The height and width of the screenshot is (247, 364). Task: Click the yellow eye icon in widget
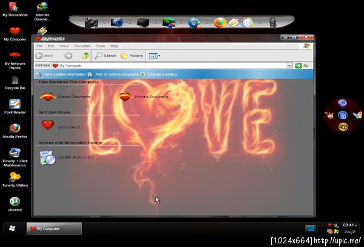[x=343, y=127]
